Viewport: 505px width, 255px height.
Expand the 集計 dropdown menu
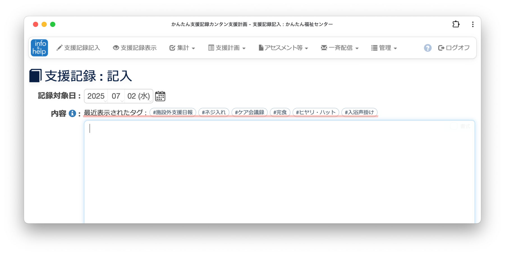pos(182,48)
